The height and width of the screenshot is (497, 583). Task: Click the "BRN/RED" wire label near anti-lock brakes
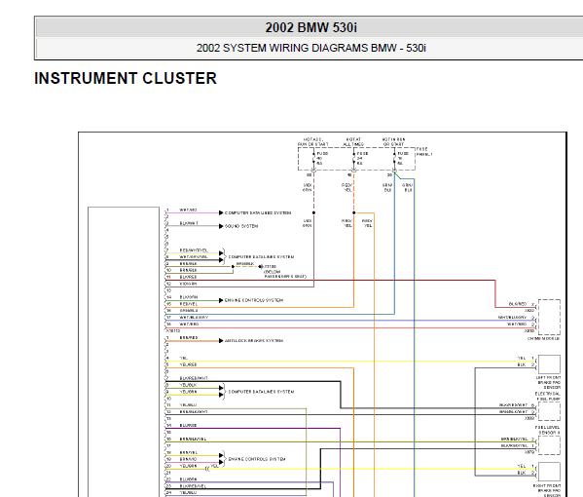(189, 337)
